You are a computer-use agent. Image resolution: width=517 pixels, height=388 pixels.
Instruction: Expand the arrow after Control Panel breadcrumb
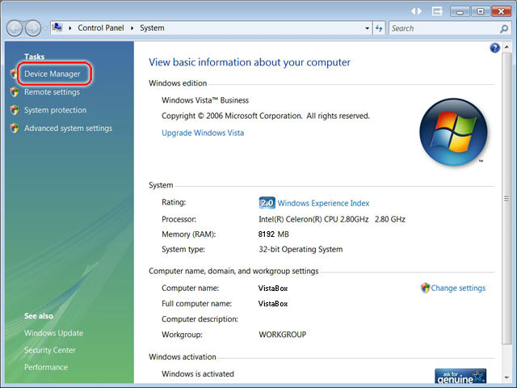(133, 28)
